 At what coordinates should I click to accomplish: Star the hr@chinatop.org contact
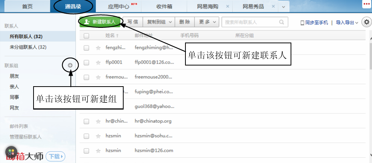point(98,121)
